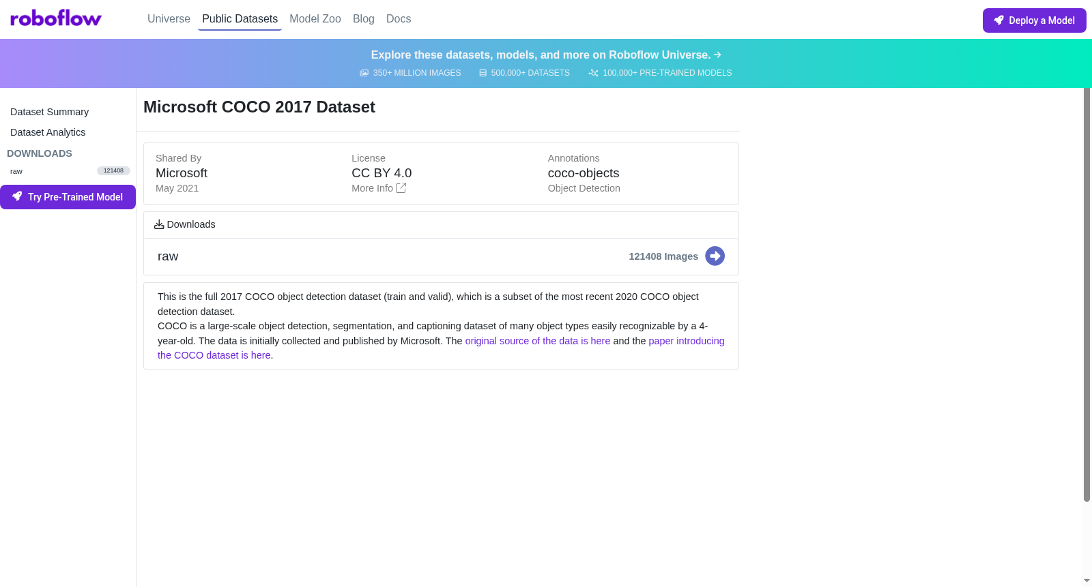Click the raw row in Downloads
Viewport: 1092px width, 587px height.
pyautogui.click(x=441, y=256)
